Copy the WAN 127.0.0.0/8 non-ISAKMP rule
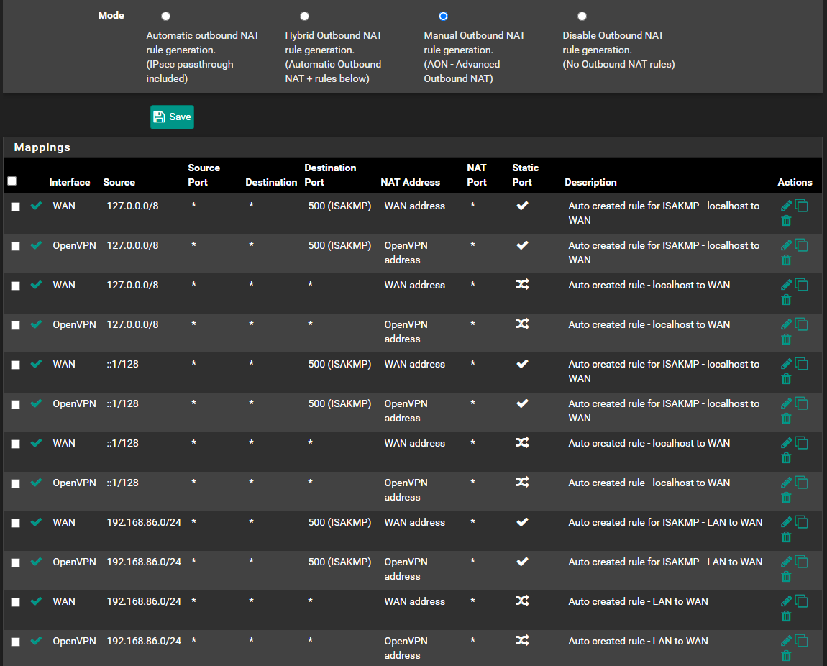827x666 pixels. click(x=802, y=285)
